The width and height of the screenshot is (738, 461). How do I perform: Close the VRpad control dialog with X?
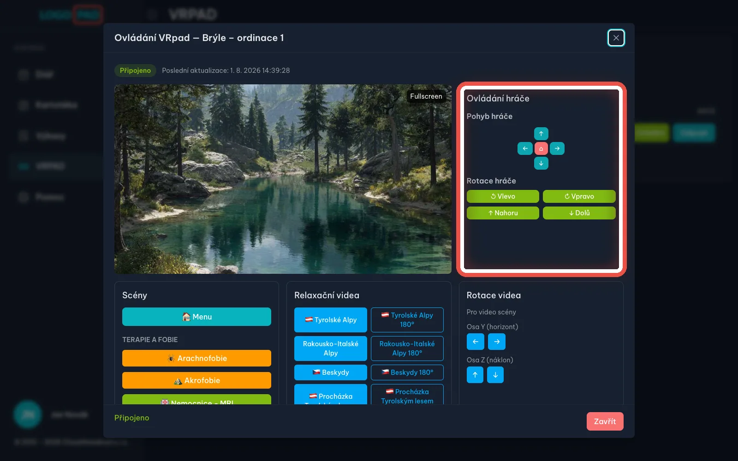(x=616, y=38)
